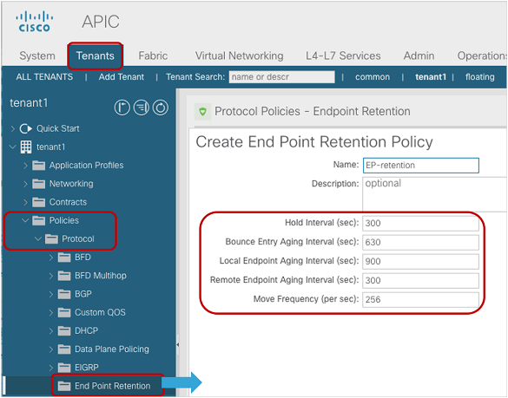Click the Data Plane Policing folder icon
The width and height of the screenshot is (508, 398).
(x=64, y=349)
